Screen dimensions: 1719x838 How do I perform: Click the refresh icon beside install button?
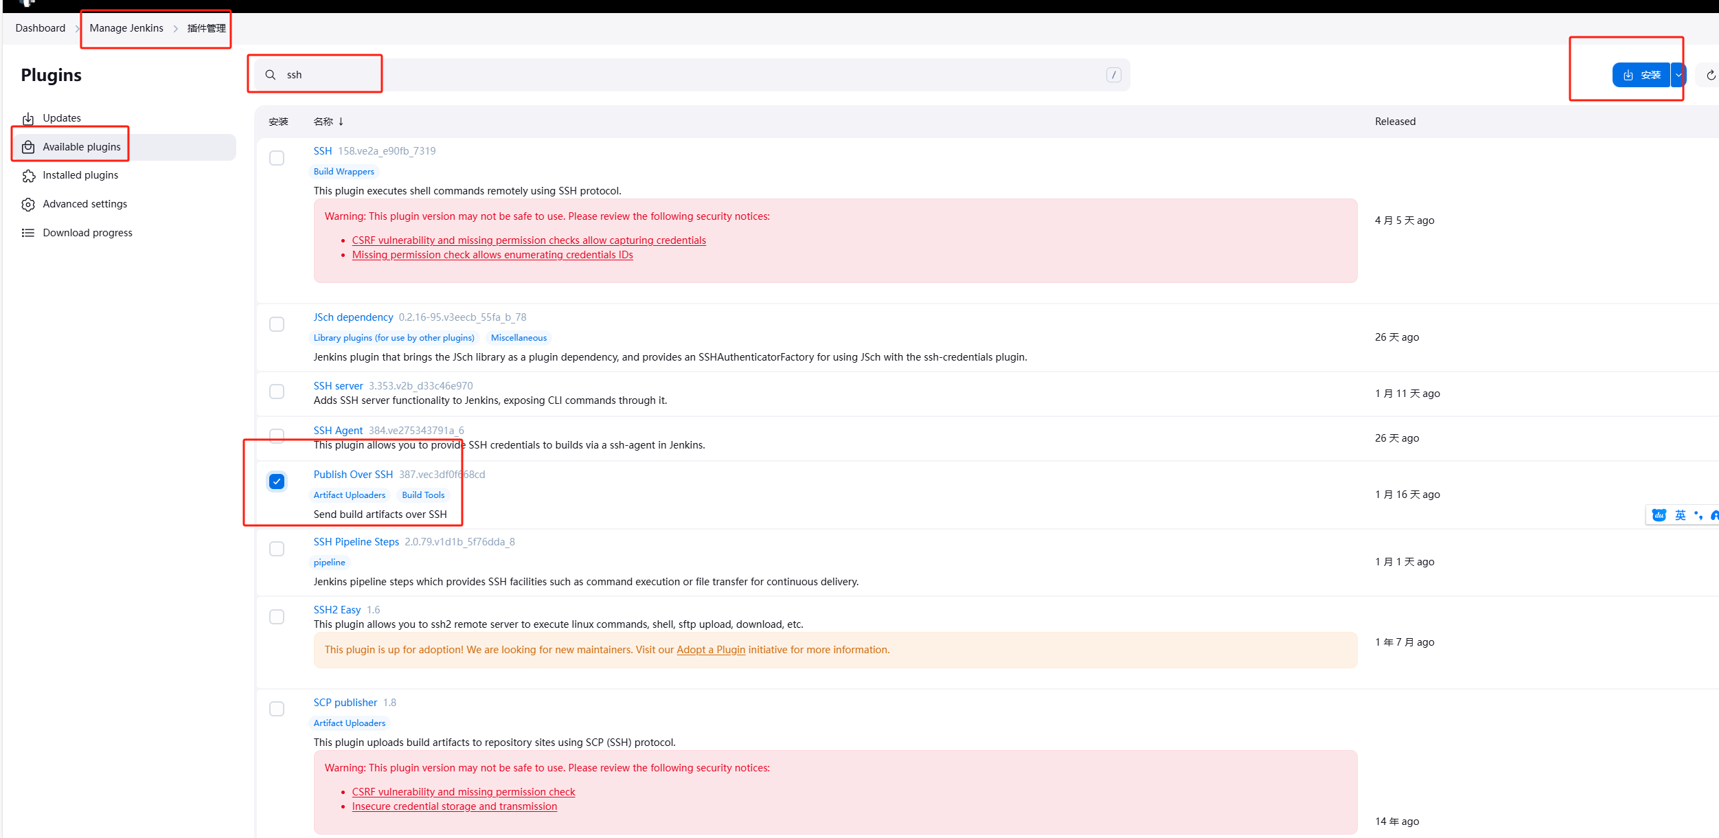(1711, 75)
